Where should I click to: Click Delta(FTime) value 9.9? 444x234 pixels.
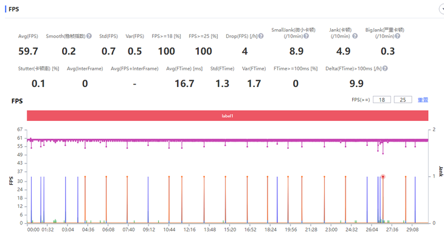click(x=356, y=83)
